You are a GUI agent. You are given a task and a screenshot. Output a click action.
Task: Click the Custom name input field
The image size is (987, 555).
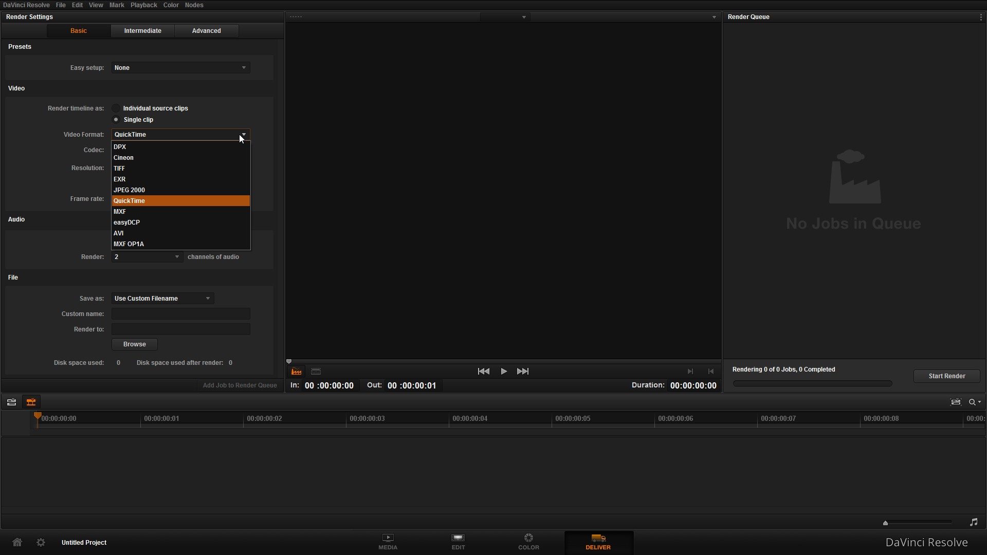(181, 314)
